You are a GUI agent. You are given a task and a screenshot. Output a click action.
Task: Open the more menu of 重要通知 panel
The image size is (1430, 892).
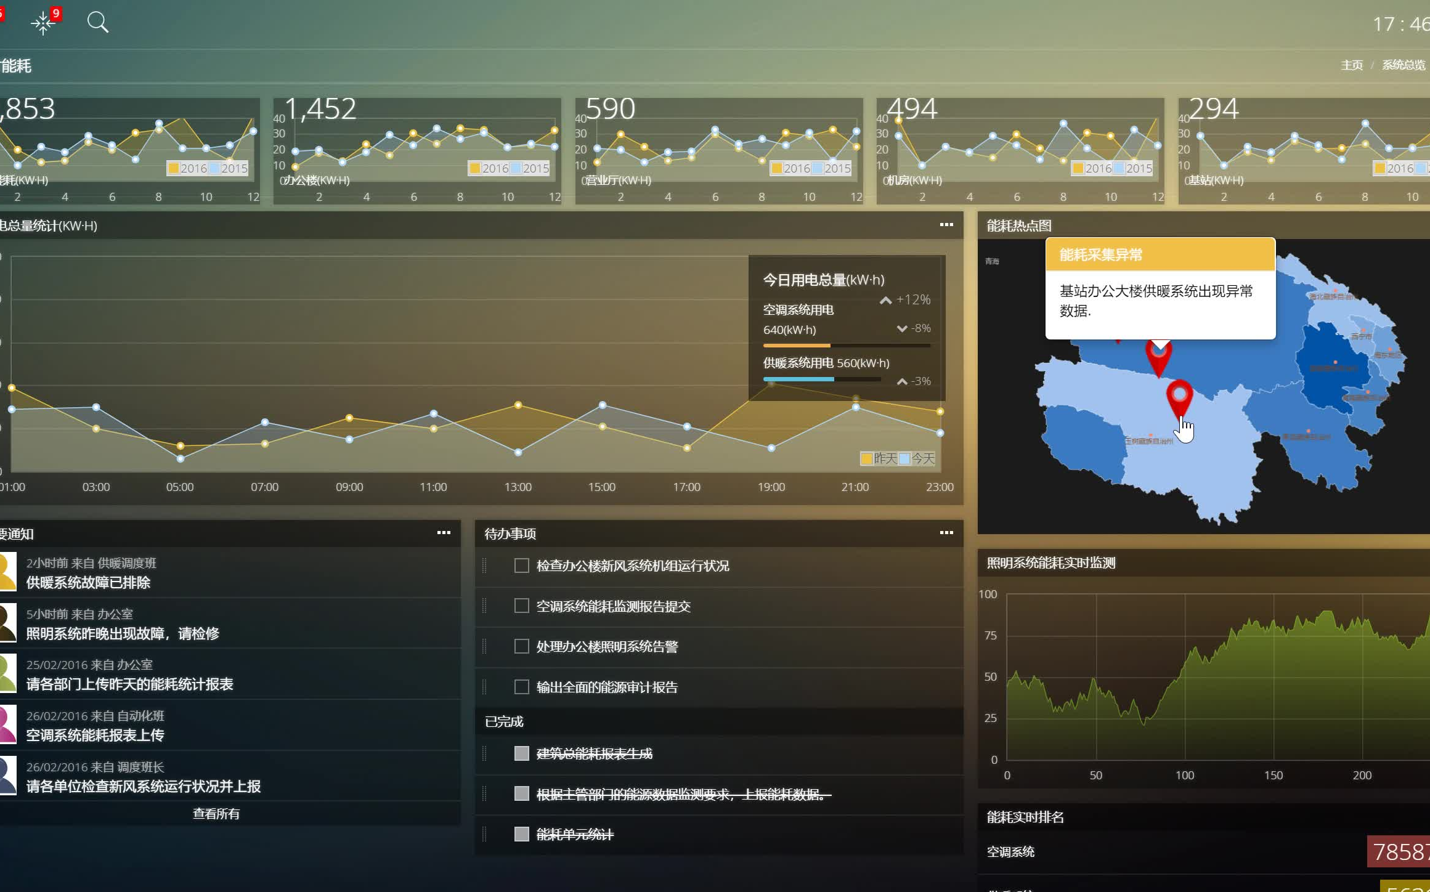pyautogui.click(x=444, y=533)
